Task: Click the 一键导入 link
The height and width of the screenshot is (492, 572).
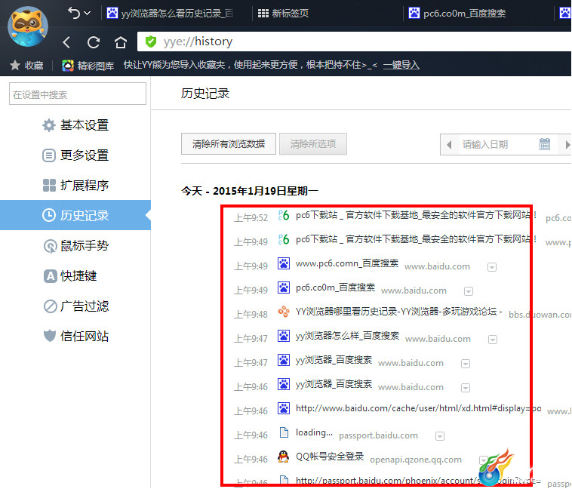Action: (x=401, y=65)
